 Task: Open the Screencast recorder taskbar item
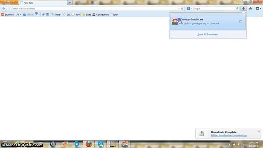(113, 144)
